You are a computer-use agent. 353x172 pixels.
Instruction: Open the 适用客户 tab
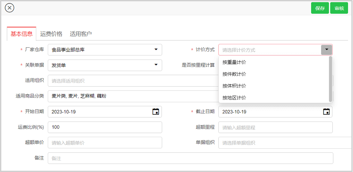tap(81, 34)
